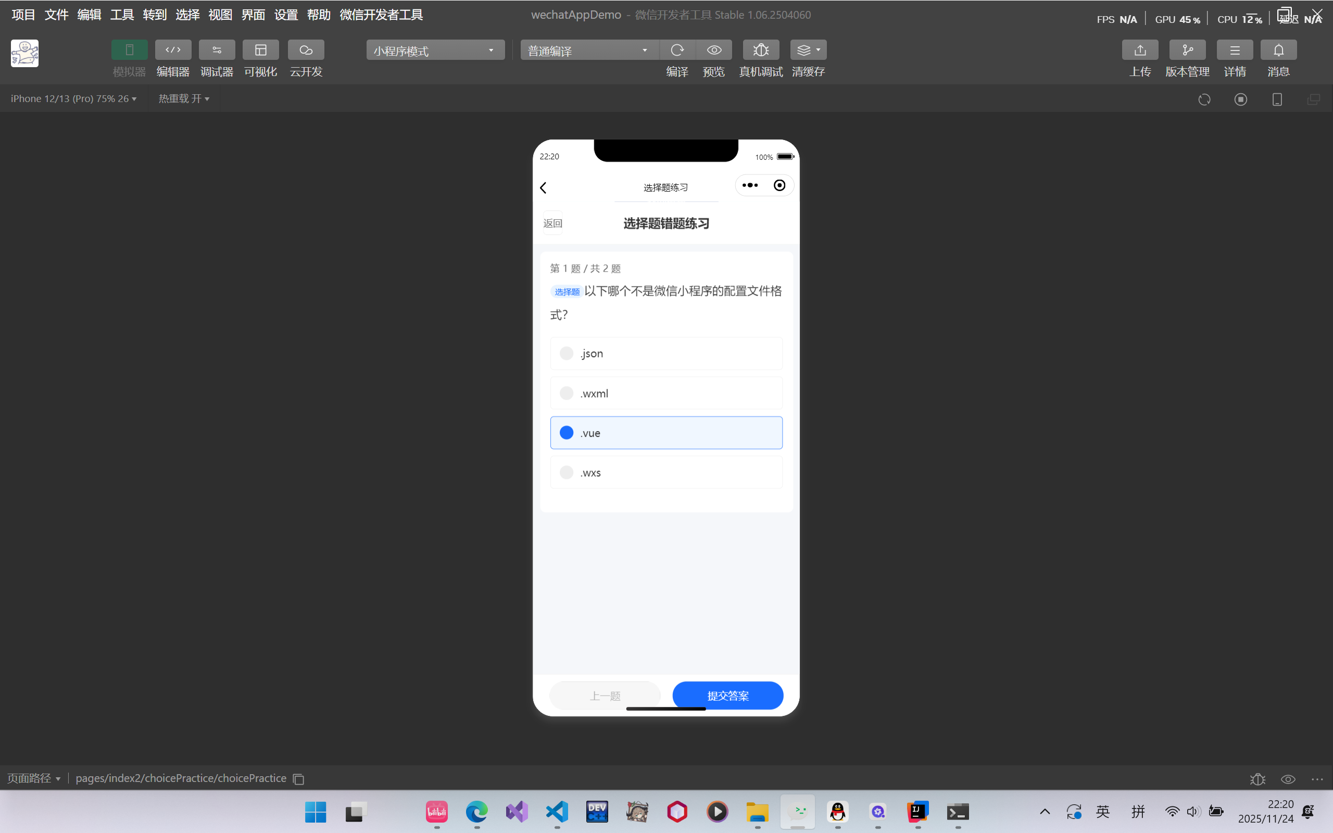Click the cloud development icon
Screen dimensions: 1333x833
306,50
